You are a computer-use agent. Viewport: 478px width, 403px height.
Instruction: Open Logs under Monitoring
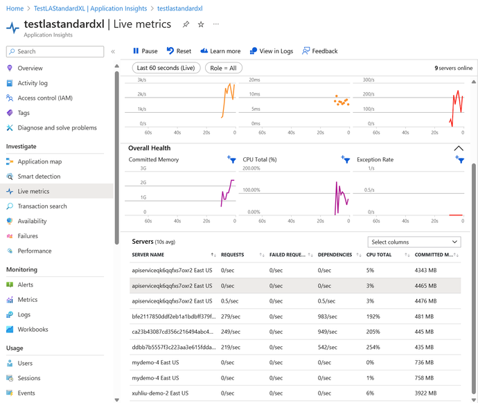[x=56, y=314]
